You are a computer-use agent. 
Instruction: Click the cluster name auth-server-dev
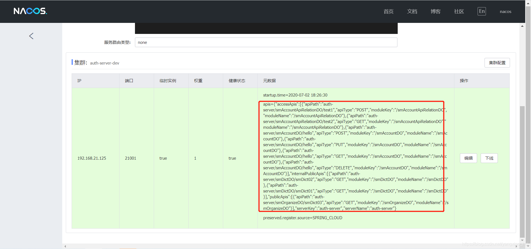coord(105,63)
